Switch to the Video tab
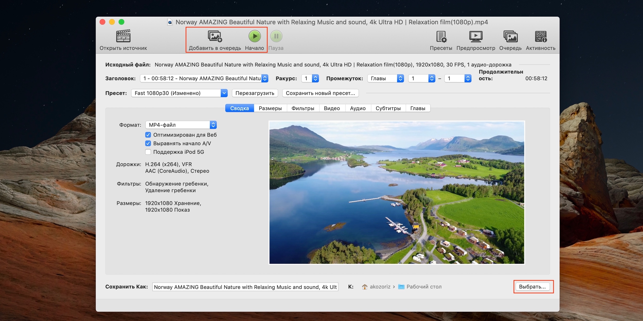Screen dimensions: 643x321 [332, 108]
